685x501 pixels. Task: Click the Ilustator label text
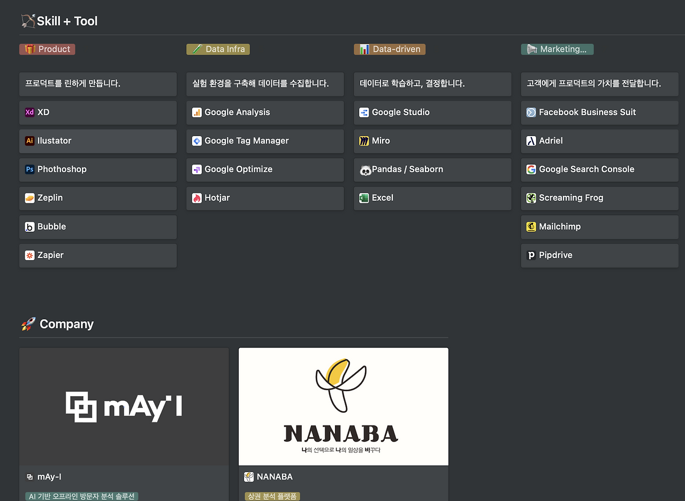(x=55, y=141)
